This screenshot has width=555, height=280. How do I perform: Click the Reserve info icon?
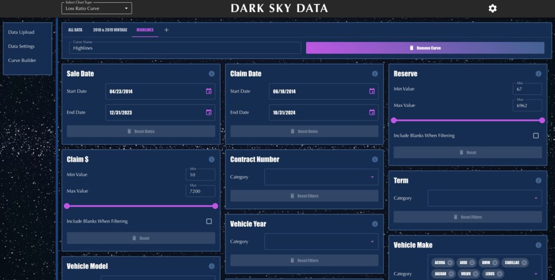(538, 74)
